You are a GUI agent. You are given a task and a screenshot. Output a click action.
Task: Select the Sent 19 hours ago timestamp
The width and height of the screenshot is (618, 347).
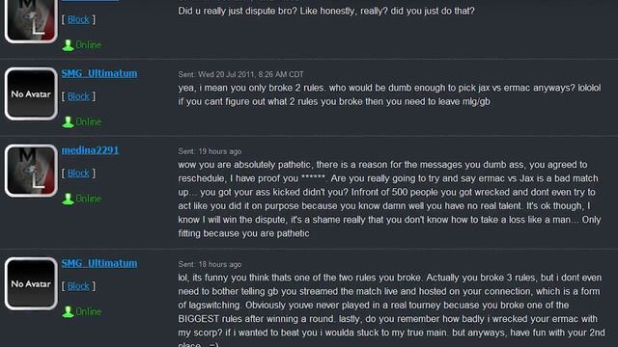coord(210,151)
